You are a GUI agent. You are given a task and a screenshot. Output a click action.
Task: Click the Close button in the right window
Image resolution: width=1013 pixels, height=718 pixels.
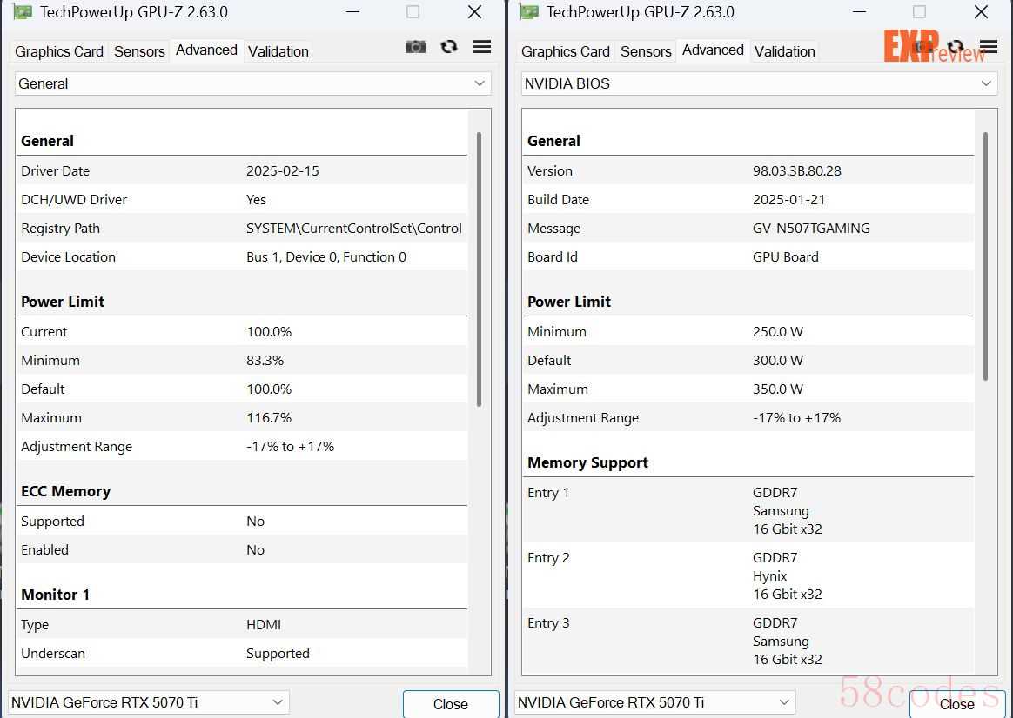(957, 704)
